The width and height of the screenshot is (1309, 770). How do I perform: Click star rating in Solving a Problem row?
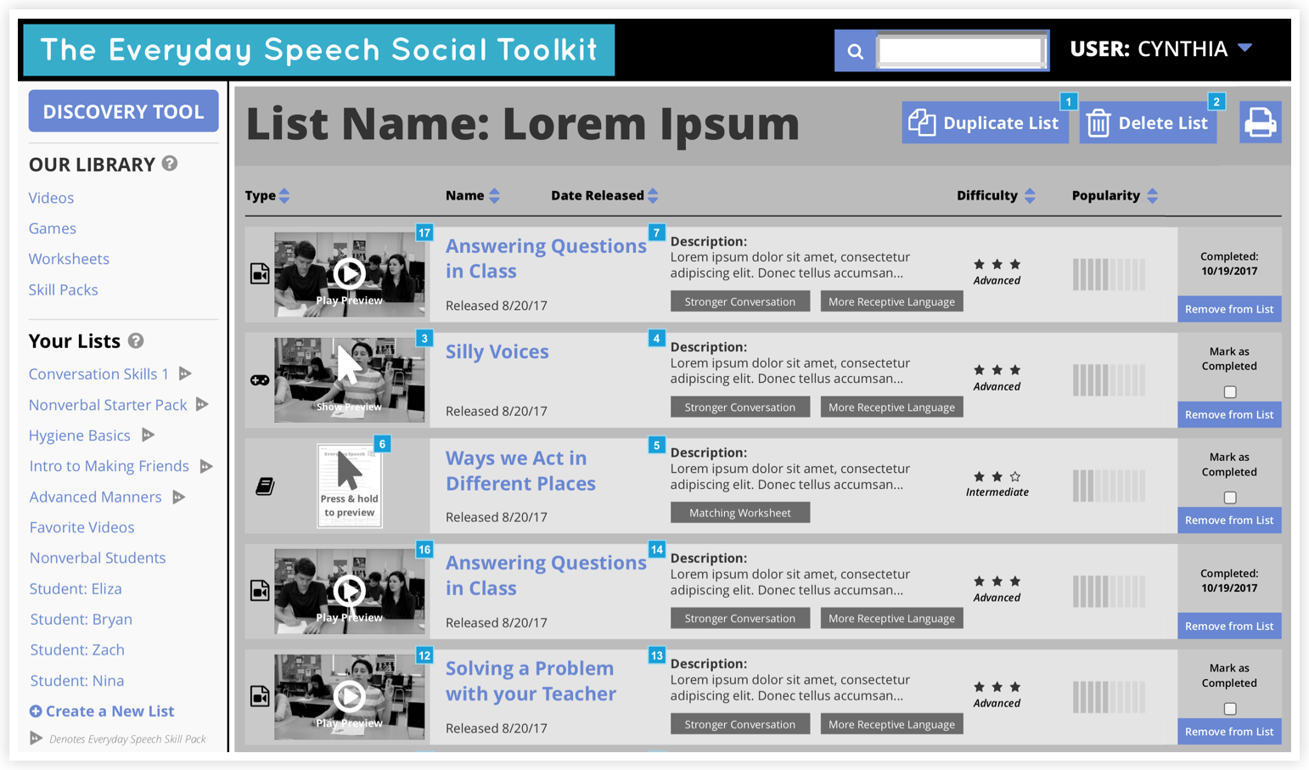997,687
